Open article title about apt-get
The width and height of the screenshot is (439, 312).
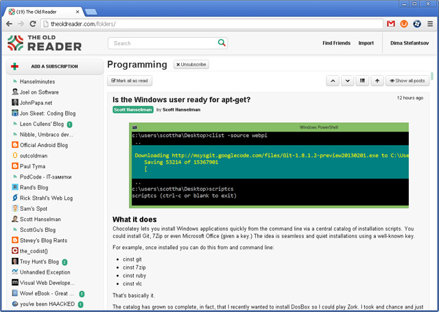[x=181, y=99]
